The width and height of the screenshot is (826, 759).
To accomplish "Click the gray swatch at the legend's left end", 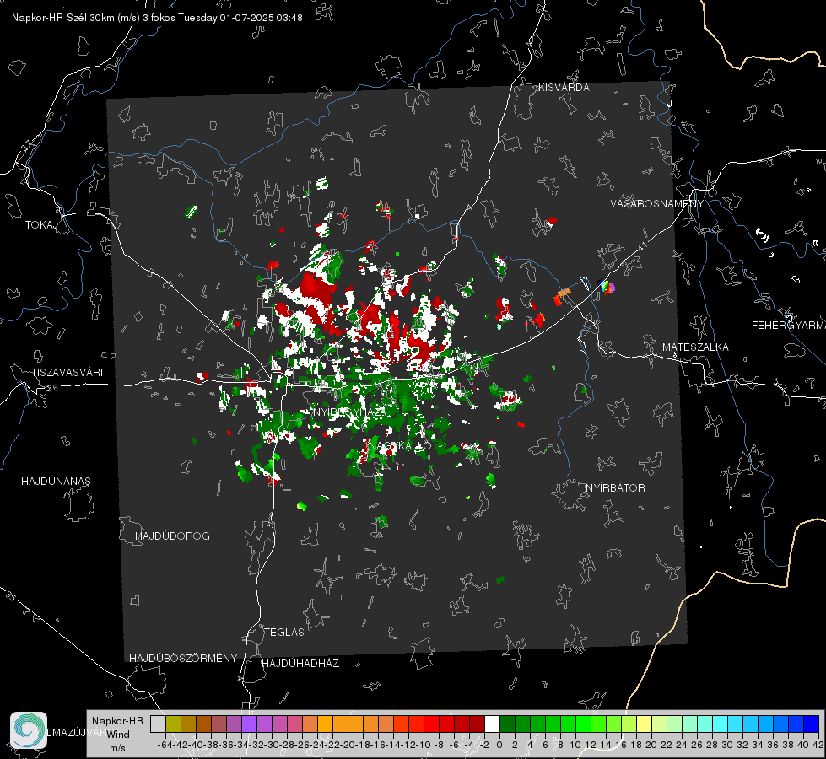I will (x=158, y=724).
